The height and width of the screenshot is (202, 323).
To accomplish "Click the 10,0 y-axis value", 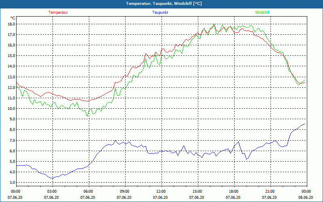I will pos(12,109).
